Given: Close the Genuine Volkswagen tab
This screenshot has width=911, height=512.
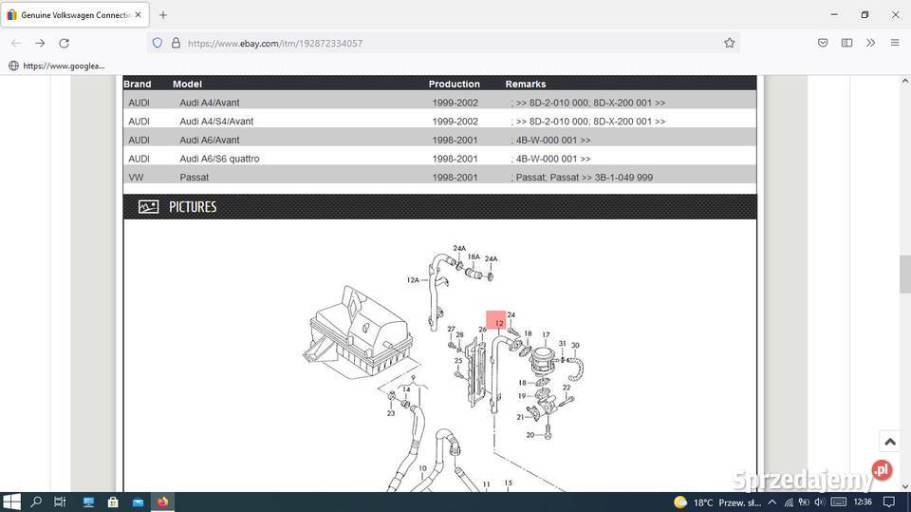Looking at the screenshot, I should (x=138, y=15).
